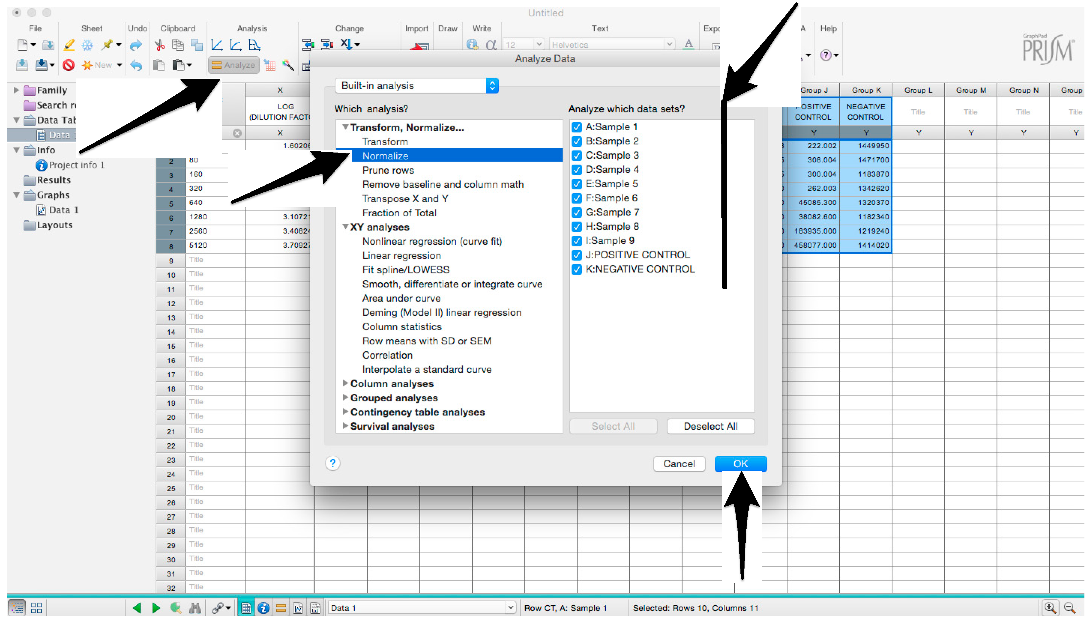Click the red Delete sheet icon

[69, 65]
